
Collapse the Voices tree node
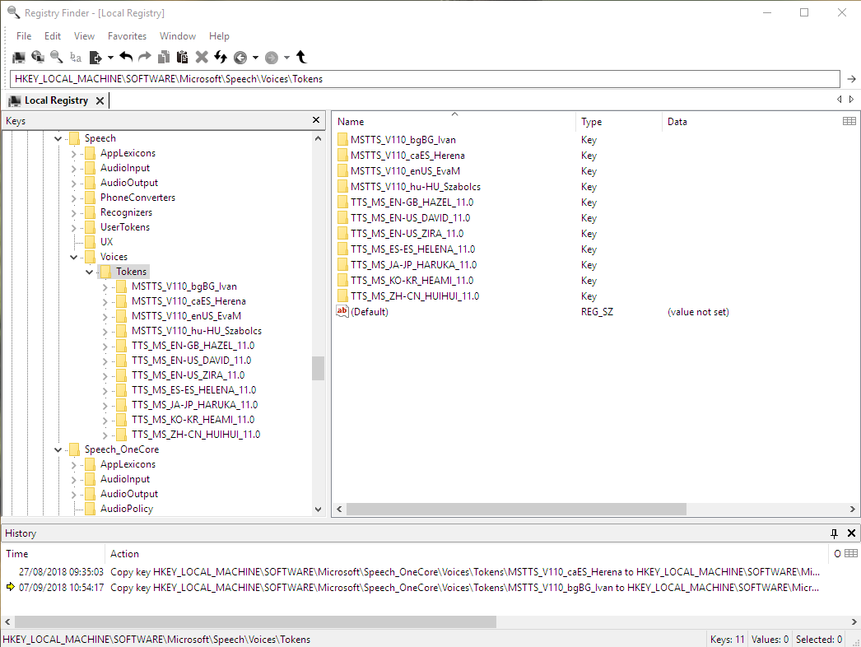[73, 257]
